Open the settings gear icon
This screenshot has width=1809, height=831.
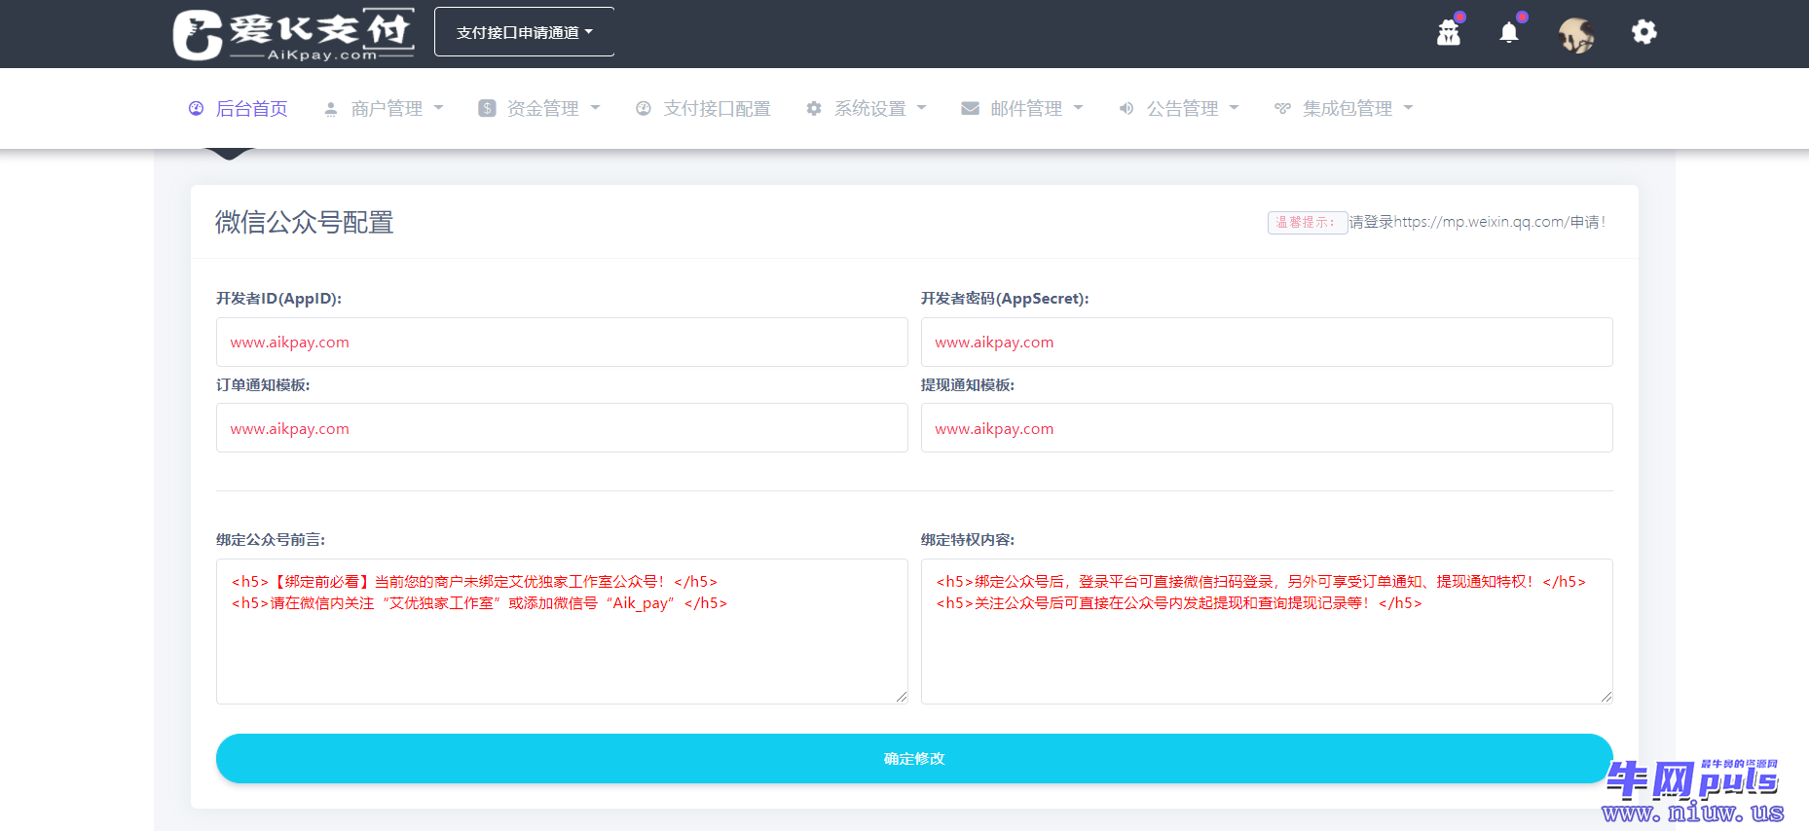[1644, 32]
